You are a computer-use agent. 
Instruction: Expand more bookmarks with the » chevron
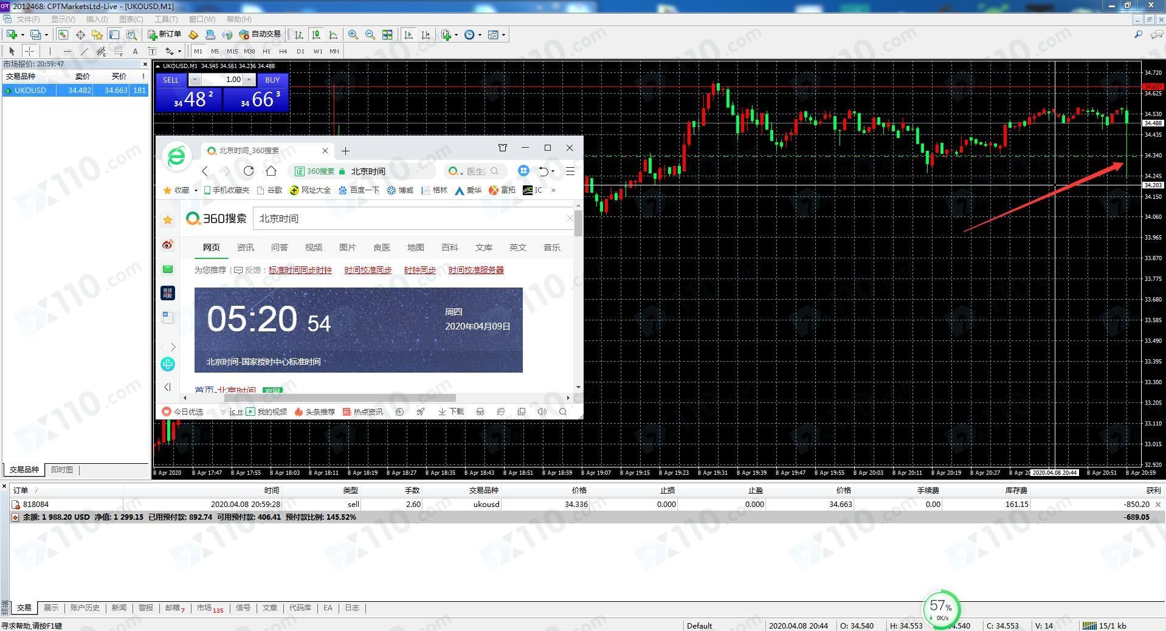point(553,190)
